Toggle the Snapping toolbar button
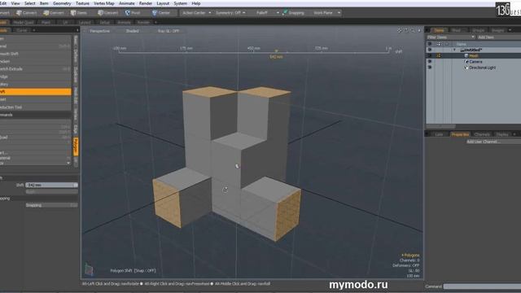Viewport: 521px width, 293px height. tap(294, 13)
